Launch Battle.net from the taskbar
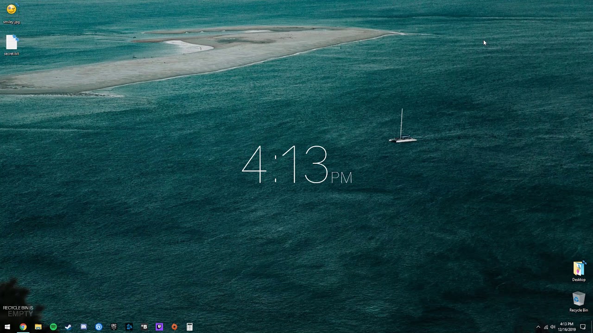 pyautogui.click(x=129, y=327)
